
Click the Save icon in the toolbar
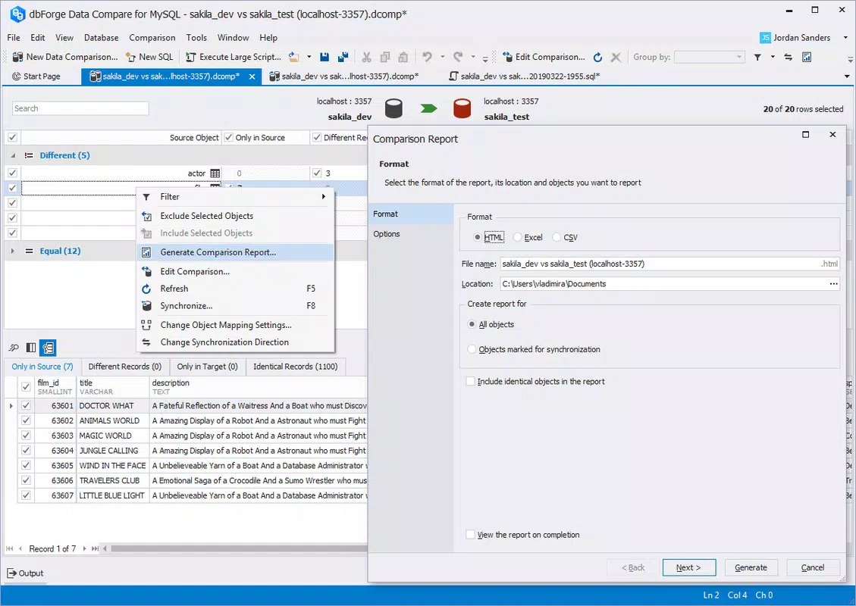pos(325,57)
